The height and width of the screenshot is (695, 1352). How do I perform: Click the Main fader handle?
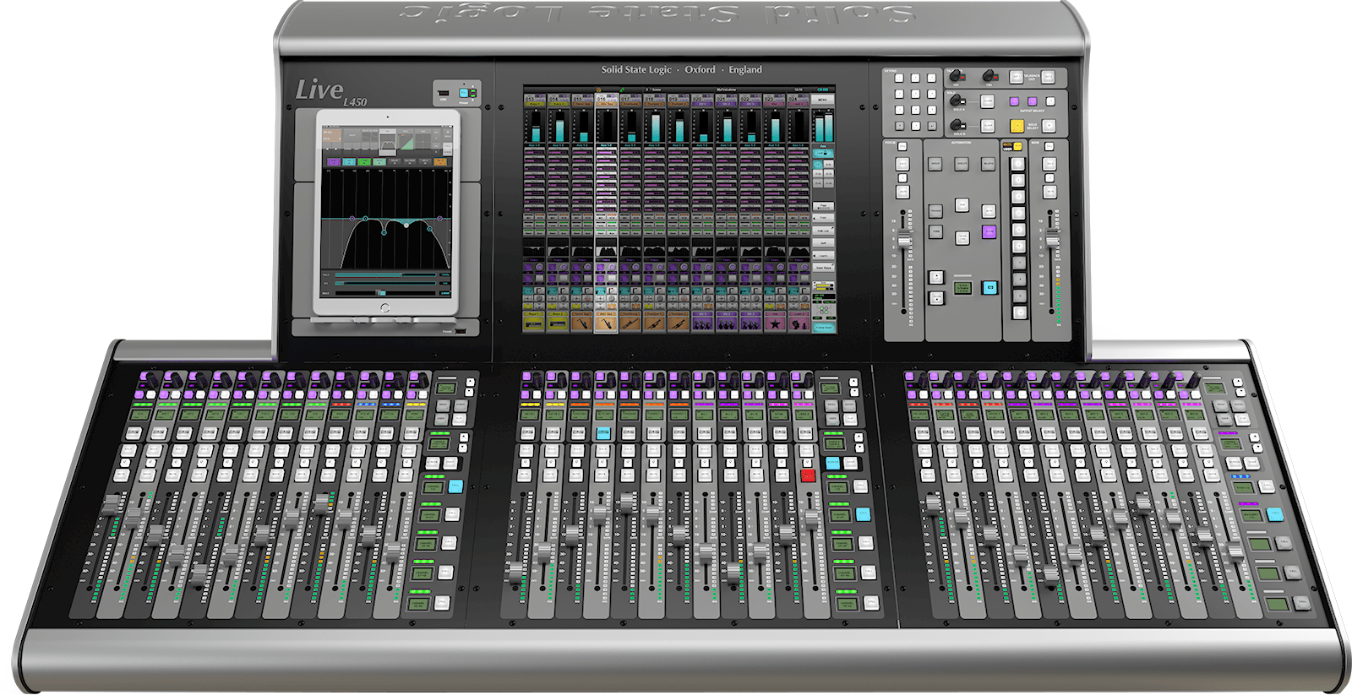pos(1052,237)
